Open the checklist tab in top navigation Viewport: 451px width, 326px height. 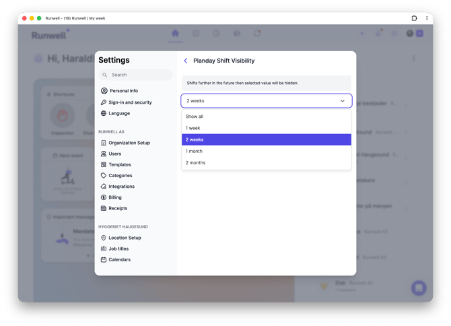pyautogui.click(x=196, y=34)
